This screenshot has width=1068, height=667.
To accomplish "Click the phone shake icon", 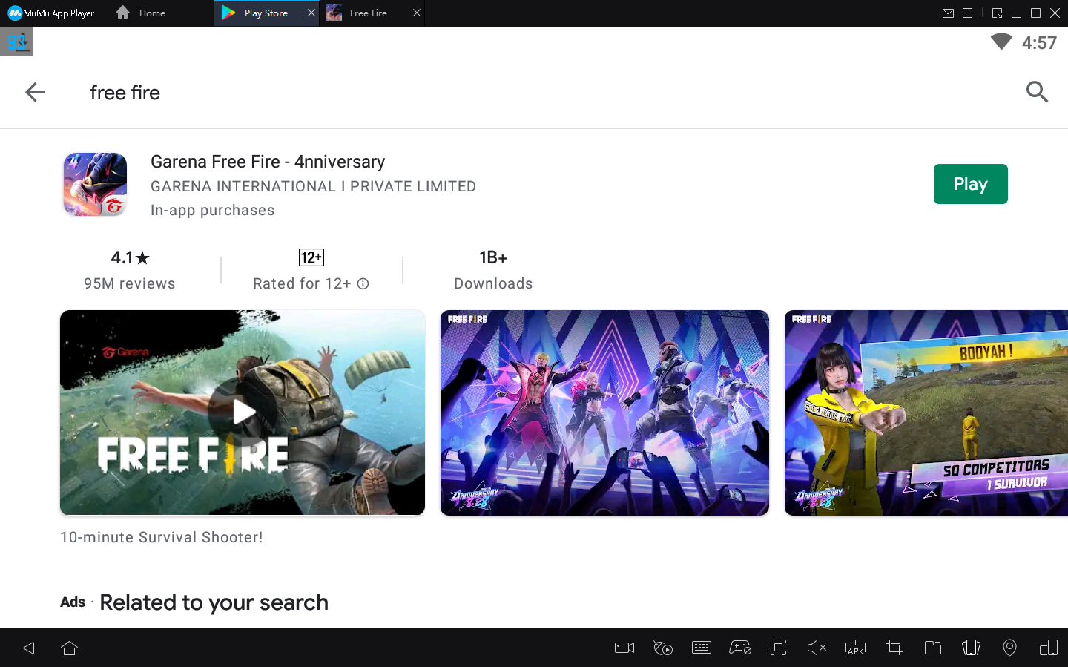I will (971, 648).
